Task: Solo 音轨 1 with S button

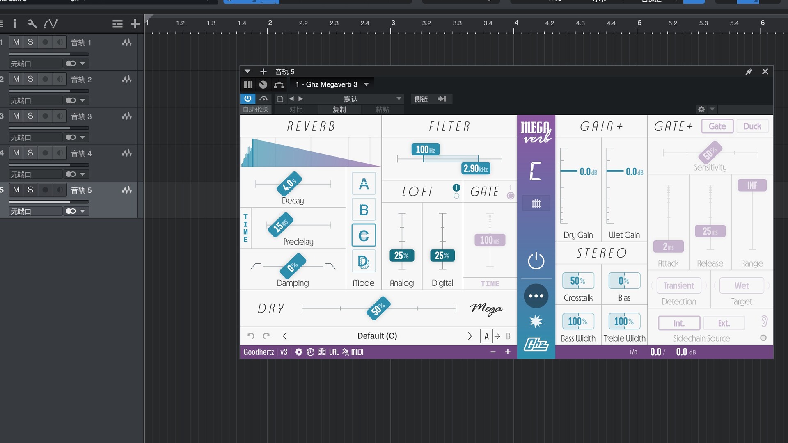Action: (30, 42)
